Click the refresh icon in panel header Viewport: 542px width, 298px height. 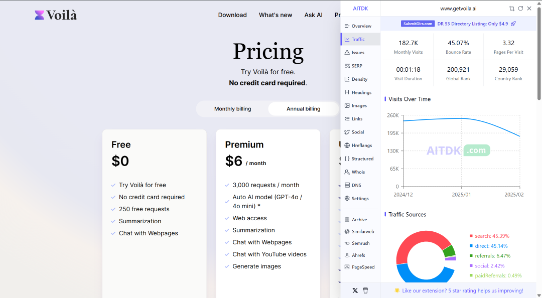pyautogui.click(x=520, y=9)
